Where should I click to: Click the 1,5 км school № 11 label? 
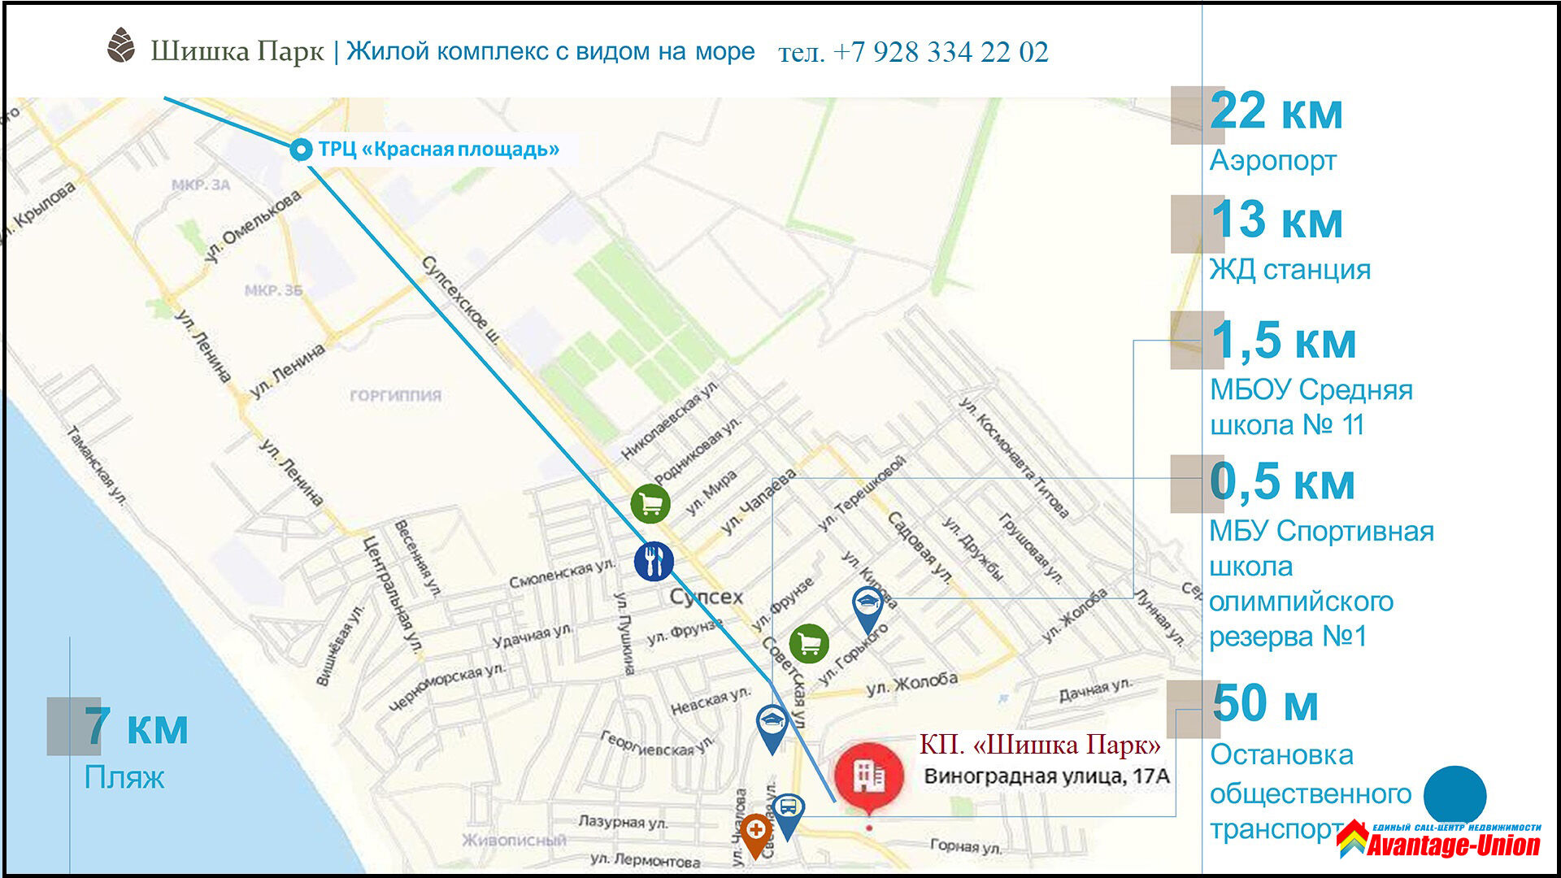pos(1311,379)
